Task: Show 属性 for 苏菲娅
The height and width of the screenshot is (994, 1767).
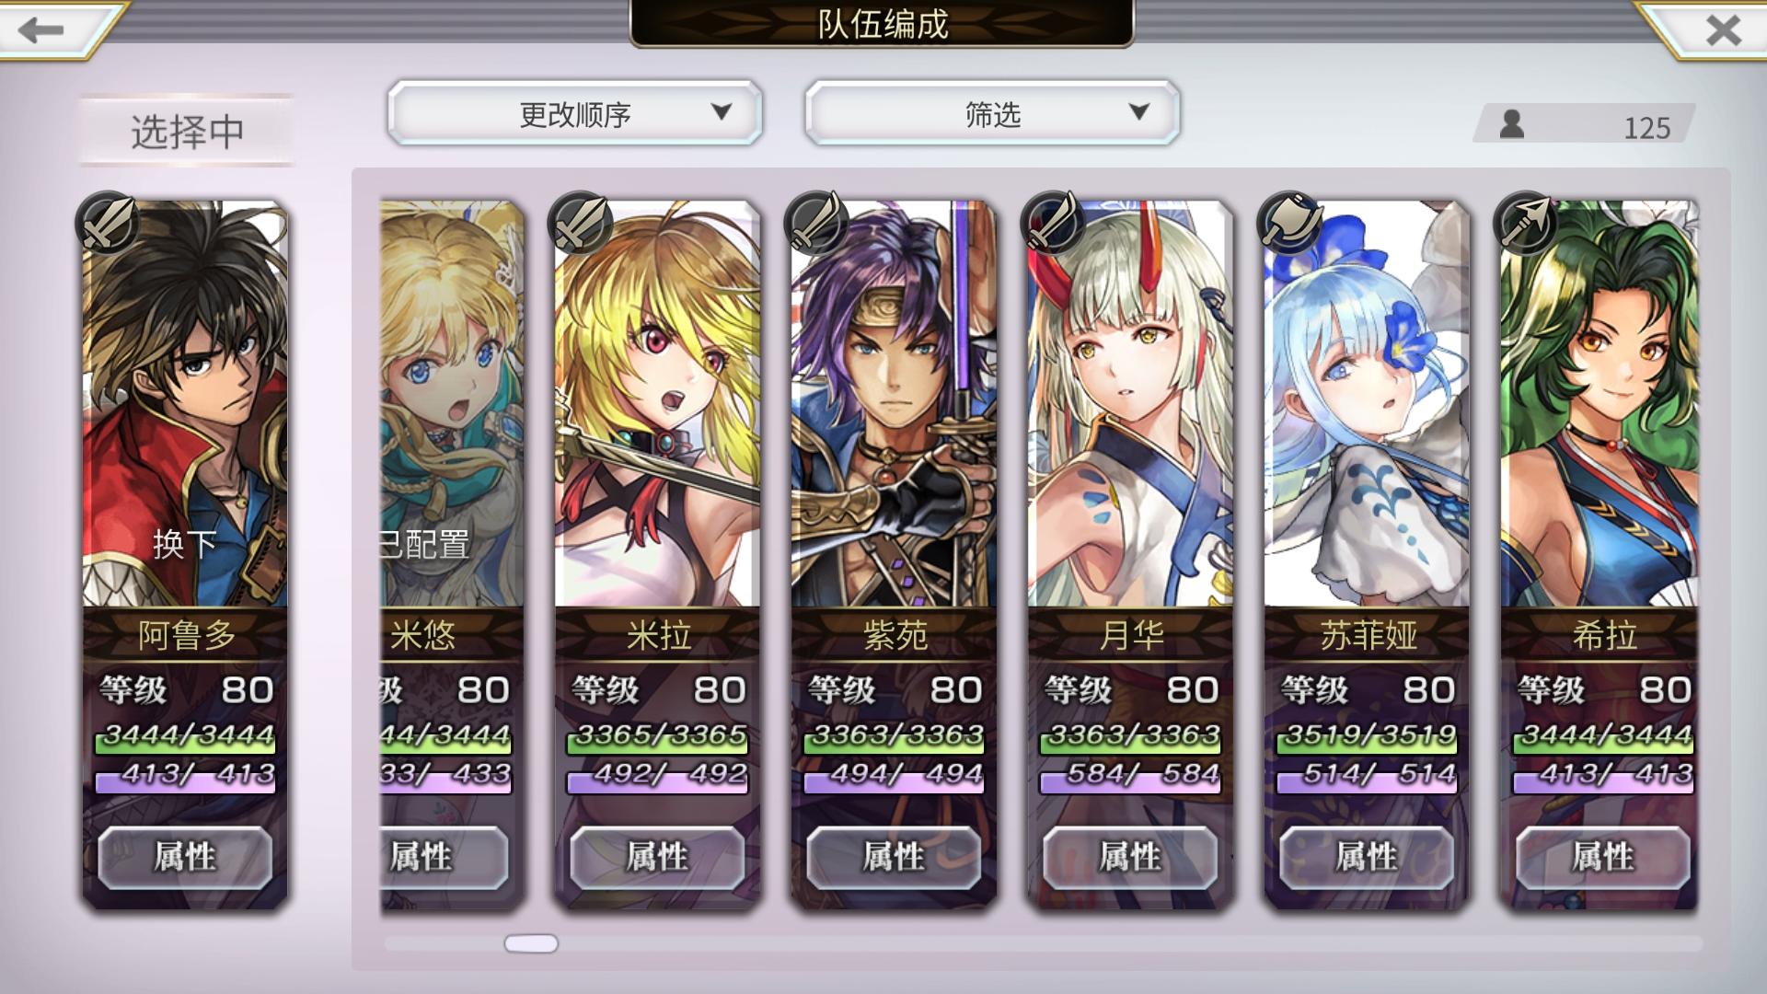Action: [x=1367, y=857]
